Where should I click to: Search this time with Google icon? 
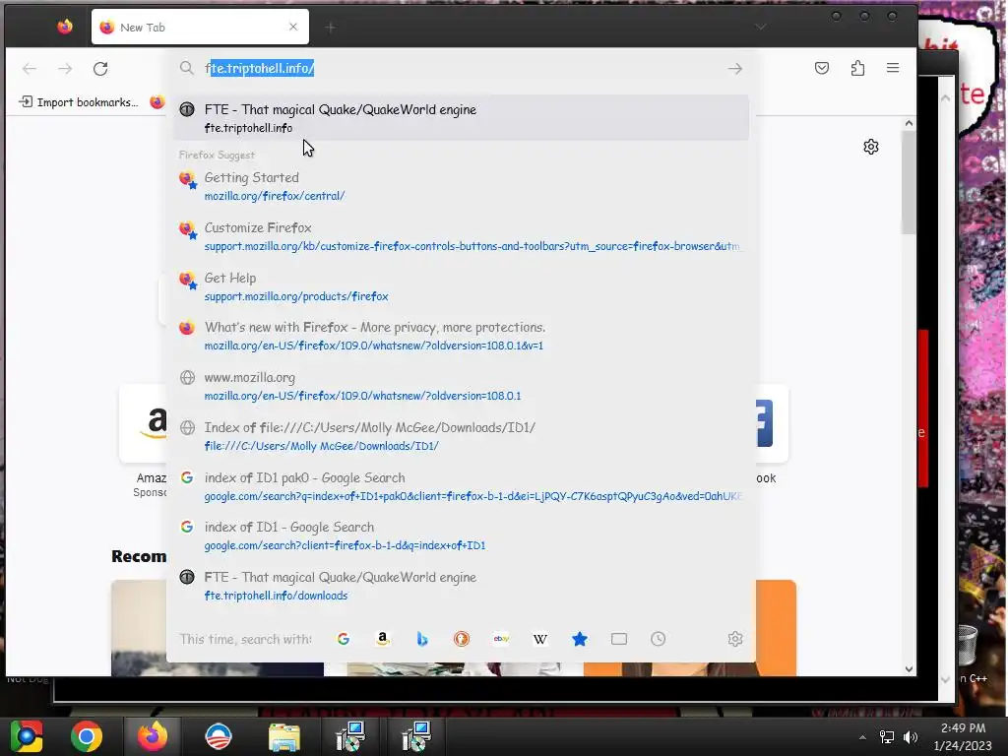click(x=344, y=639)
